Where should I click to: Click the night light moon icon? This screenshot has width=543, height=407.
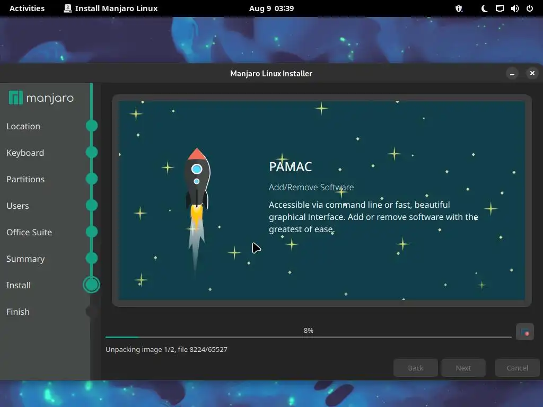coord(484,8)
